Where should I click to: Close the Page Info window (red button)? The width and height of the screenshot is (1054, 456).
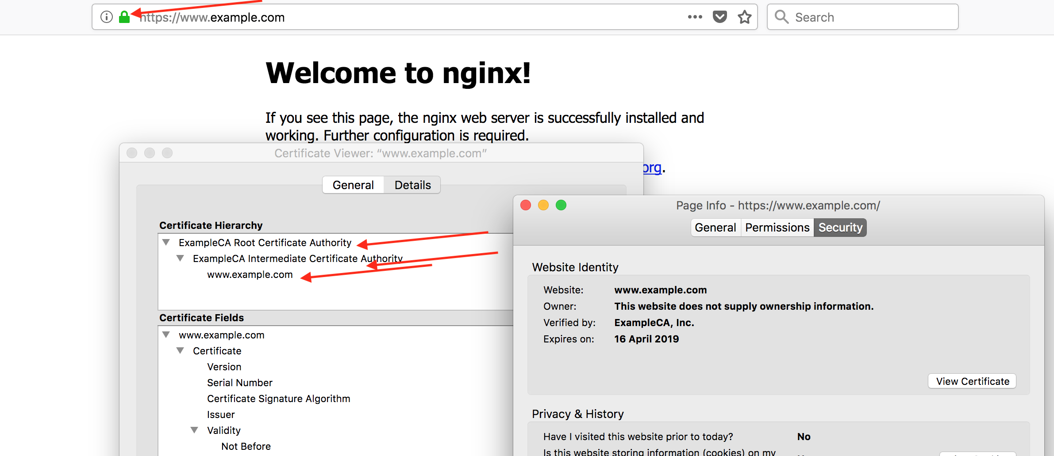526,205
